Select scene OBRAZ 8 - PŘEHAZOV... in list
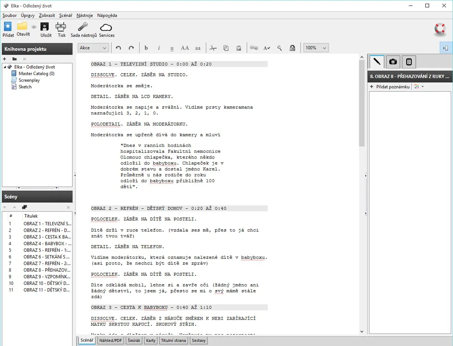This screenshot has width=453, height=346. click(x=37, y=270)
